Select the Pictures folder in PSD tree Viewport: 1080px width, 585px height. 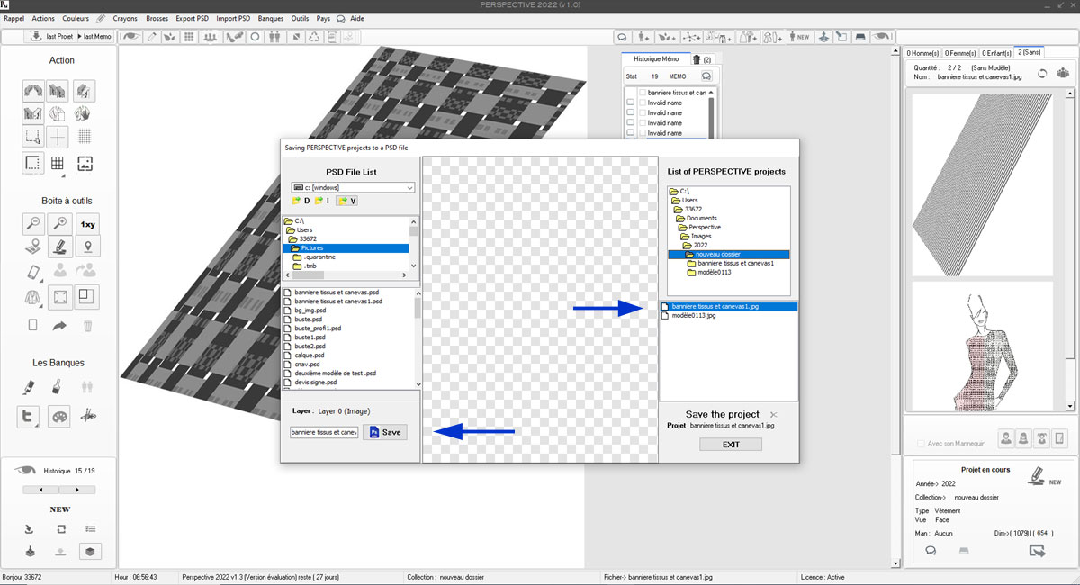point(312,247)
